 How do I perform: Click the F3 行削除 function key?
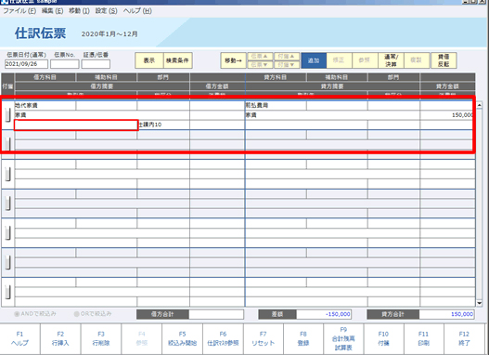(101, 339)
